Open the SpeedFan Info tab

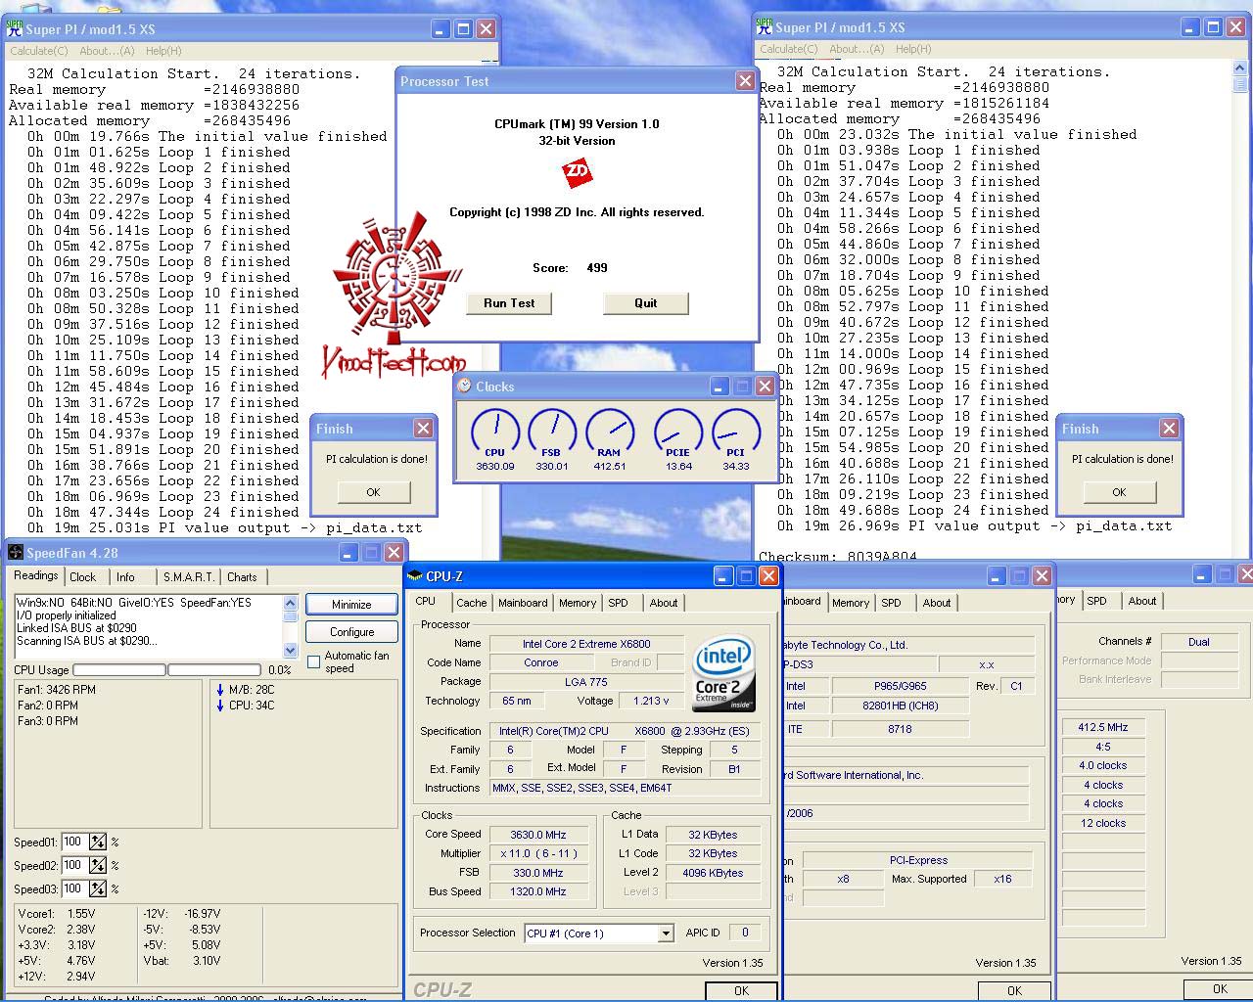(x=126, y=577)
